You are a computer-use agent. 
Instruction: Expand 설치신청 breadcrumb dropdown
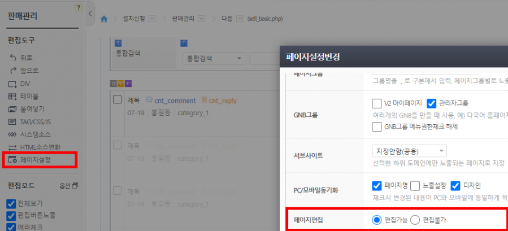pos(151,19)
